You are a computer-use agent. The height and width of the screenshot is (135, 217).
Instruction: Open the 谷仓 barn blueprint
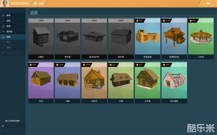41,82
